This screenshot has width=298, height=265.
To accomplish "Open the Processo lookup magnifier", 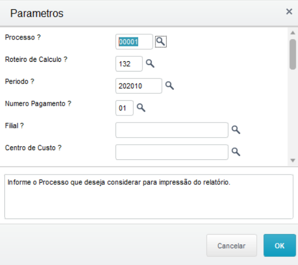I will 161,42.
